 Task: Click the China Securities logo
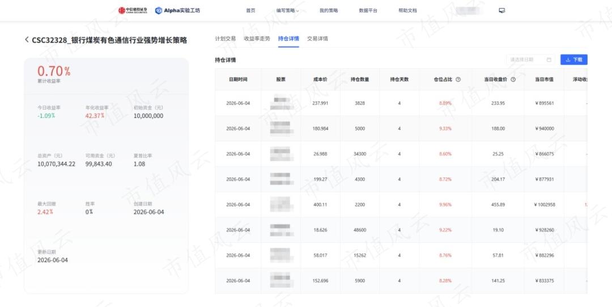coord(133,11)
